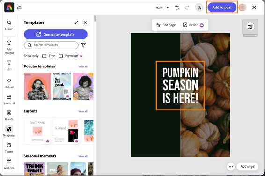The image size is (265, 176).
Task: Enable the Premium filter checkbox
Action: (61, 56)
